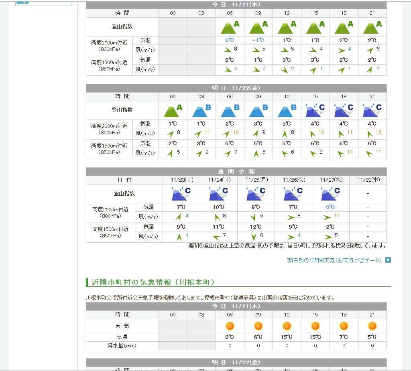The width and height of the screenshot is (411, 371).
Task: Click the 週間予報 table header
Action: [x=236, y=172]
